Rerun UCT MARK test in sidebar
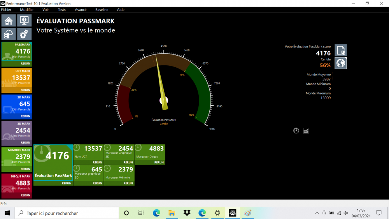Screen dimensions: 389x219 coord(25,90)
